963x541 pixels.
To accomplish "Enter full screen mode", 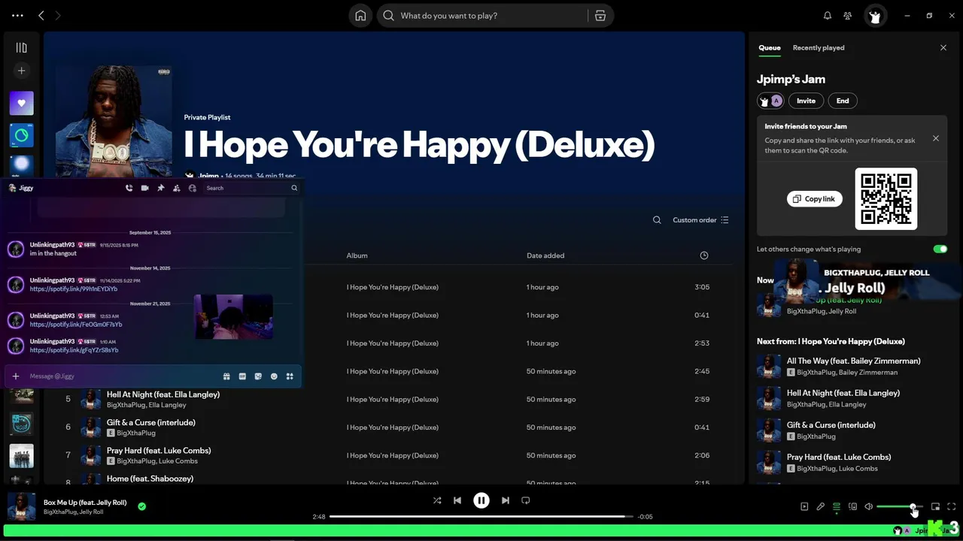I will click(x=952, y=506).
